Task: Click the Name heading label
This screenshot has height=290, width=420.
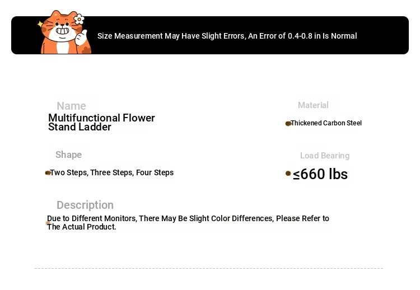Action: pos(71,106)
